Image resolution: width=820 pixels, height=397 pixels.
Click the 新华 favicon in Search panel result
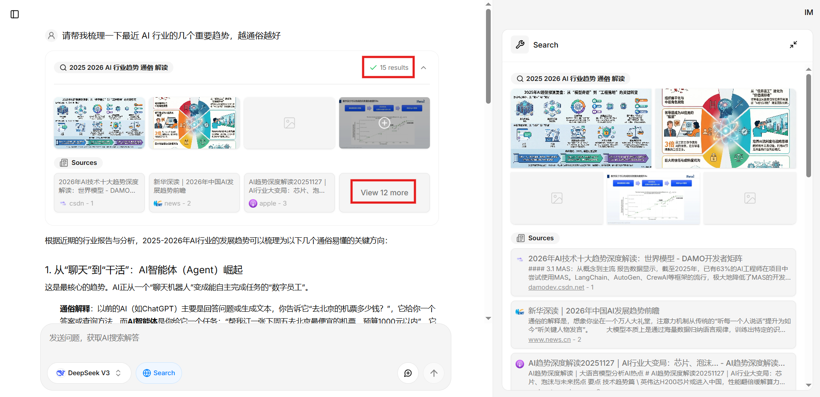pyautogui.click(x=519, y=311)
